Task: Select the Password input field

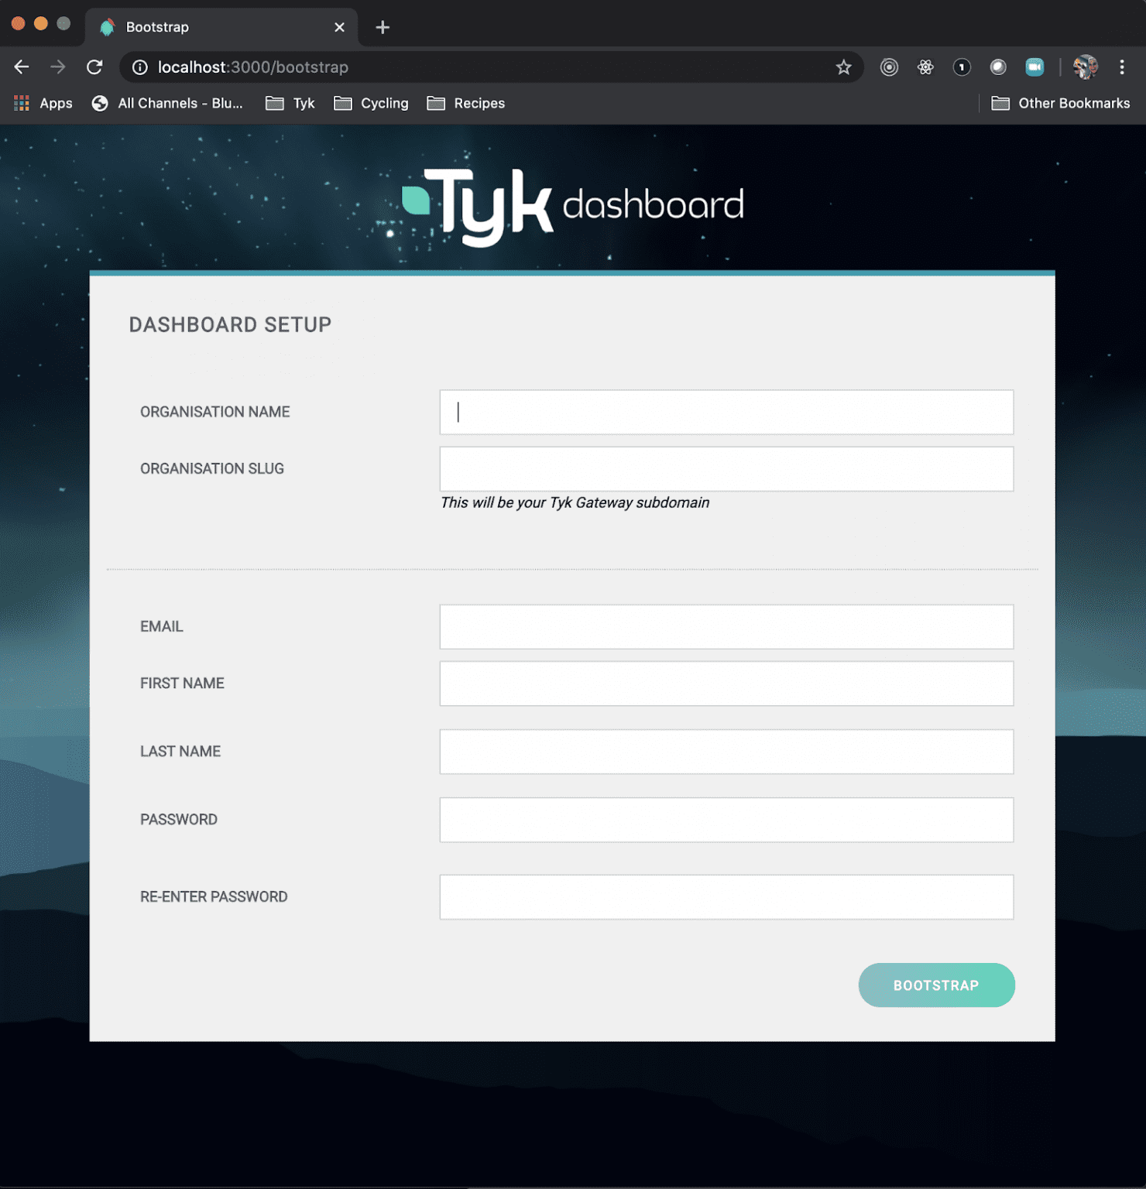Action: click(726, 819)
